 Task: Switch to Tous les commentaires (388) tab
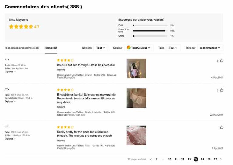22,48
